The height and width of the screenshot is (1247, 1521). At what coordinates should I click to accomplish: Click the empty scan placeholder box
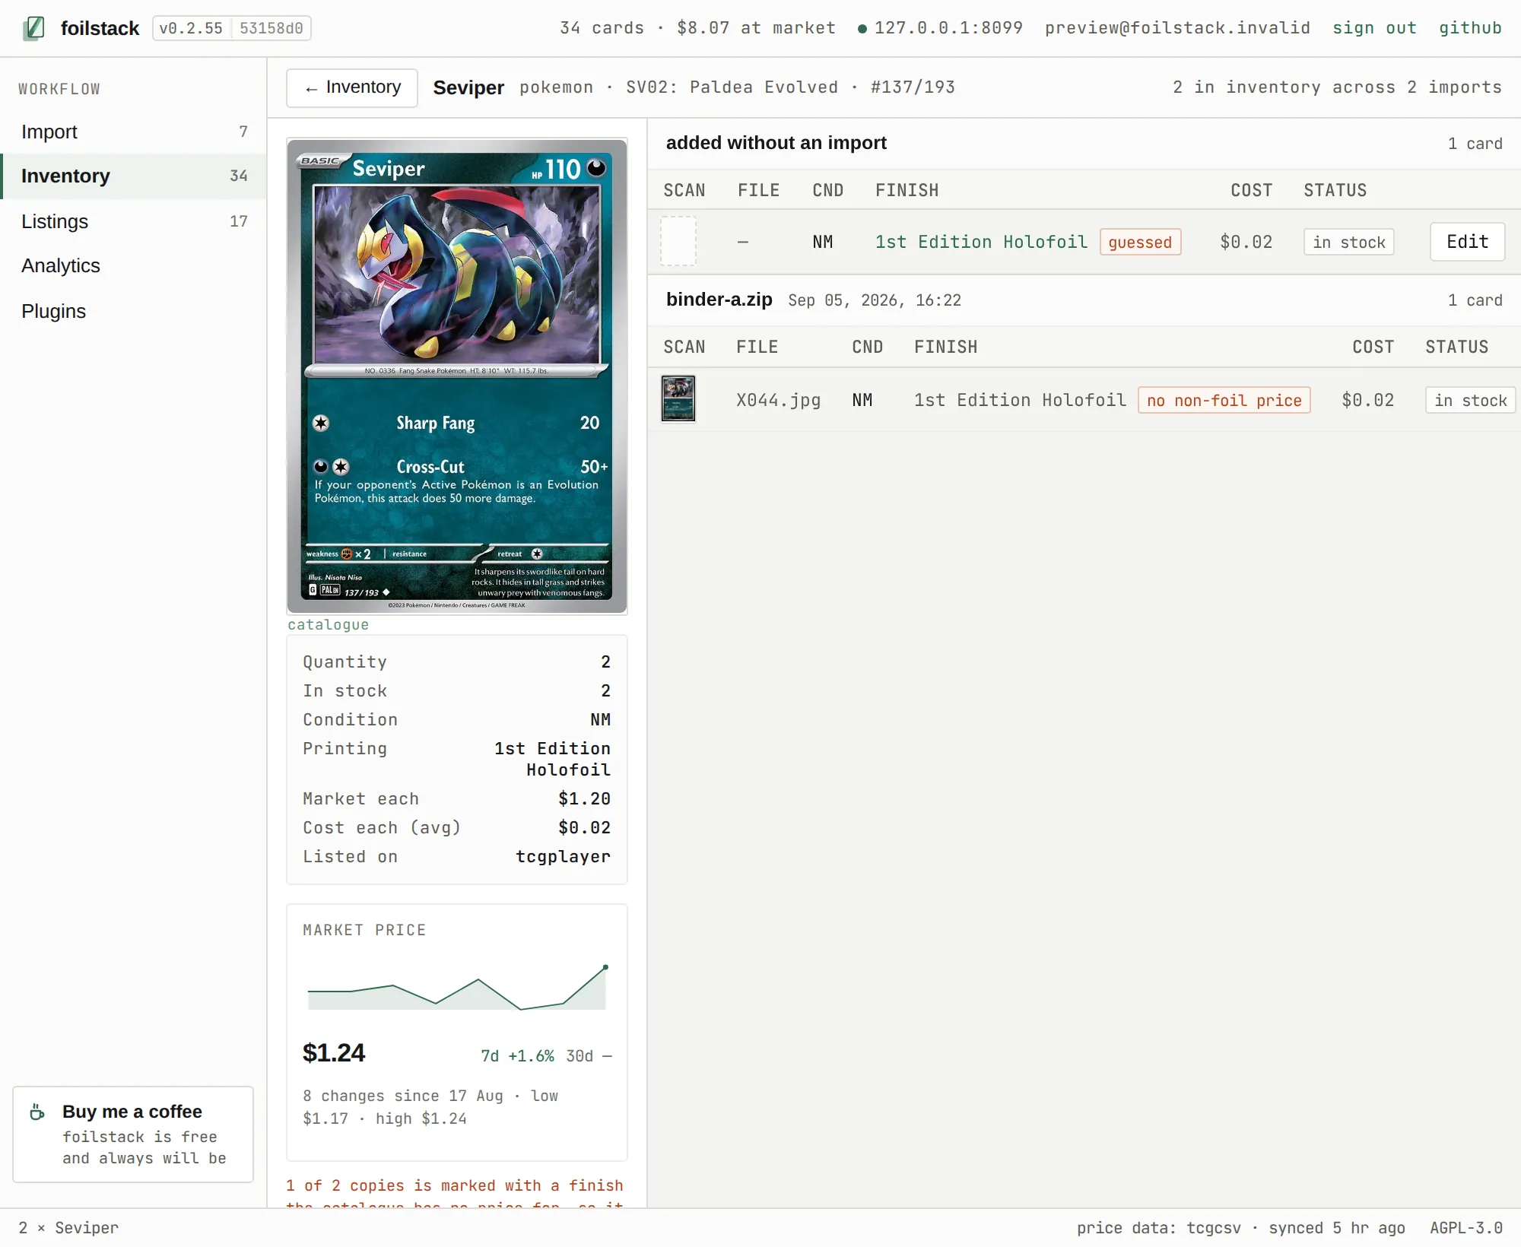(x=678, y=242)
